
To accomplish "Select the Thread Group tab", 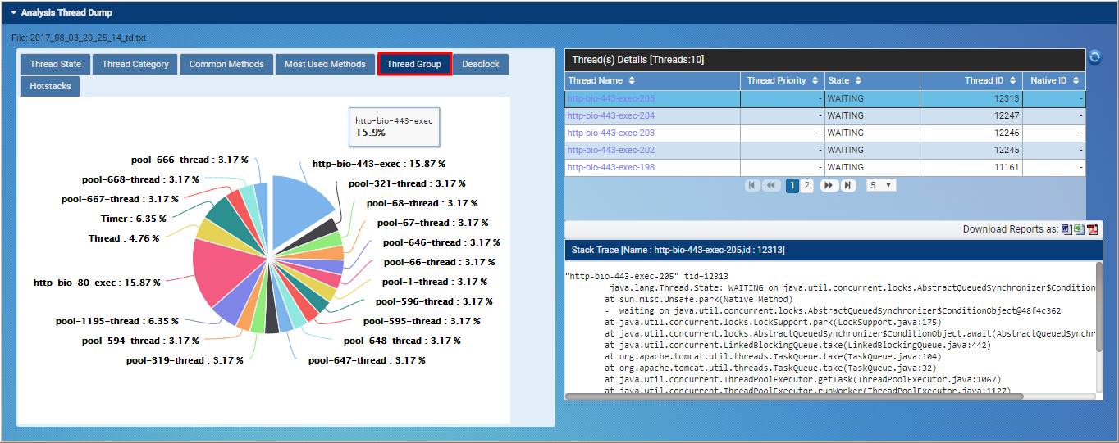I will point(414,64).
